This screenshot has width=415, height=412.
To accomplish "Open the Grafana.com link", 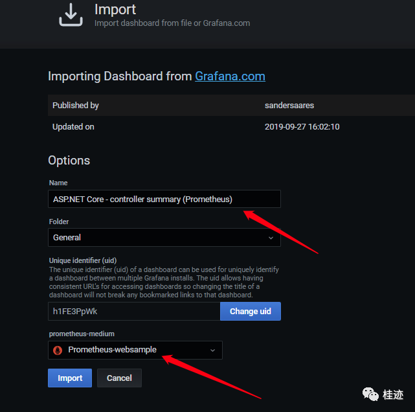I will [230, 76].
